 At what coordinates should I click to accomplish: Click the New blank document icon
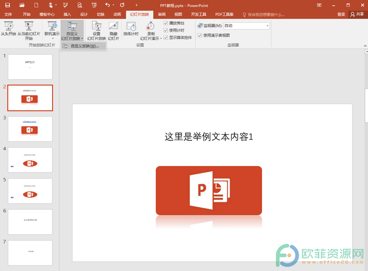coord(36,5)
